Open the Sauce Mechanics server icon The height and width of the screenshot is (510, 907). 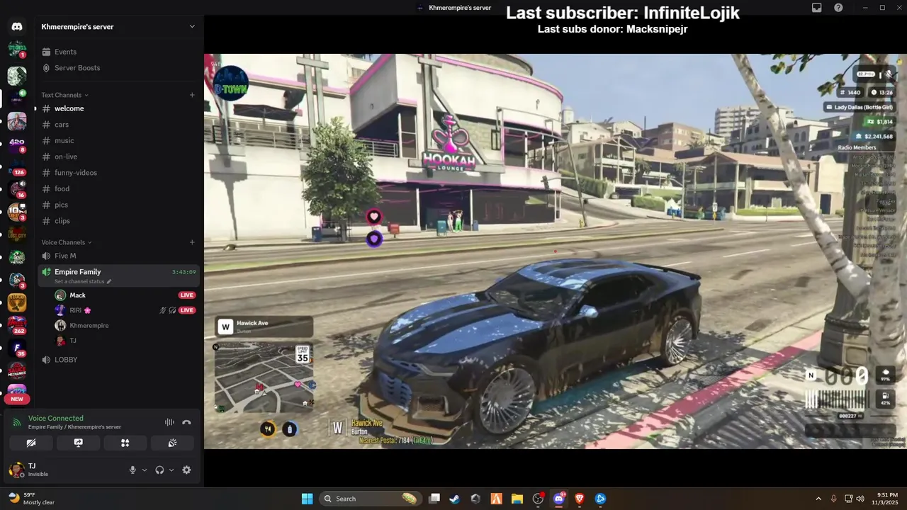tap(17, 370)
